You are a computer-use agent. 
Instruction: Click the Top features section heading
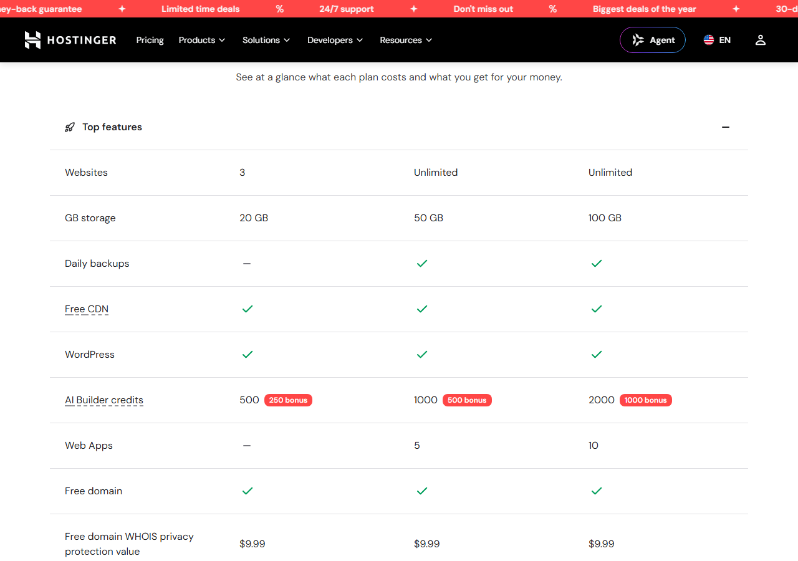click(x=112, y=127)
